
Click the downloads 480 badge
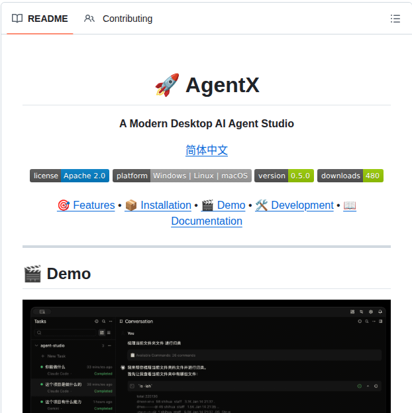coord(350,176)
